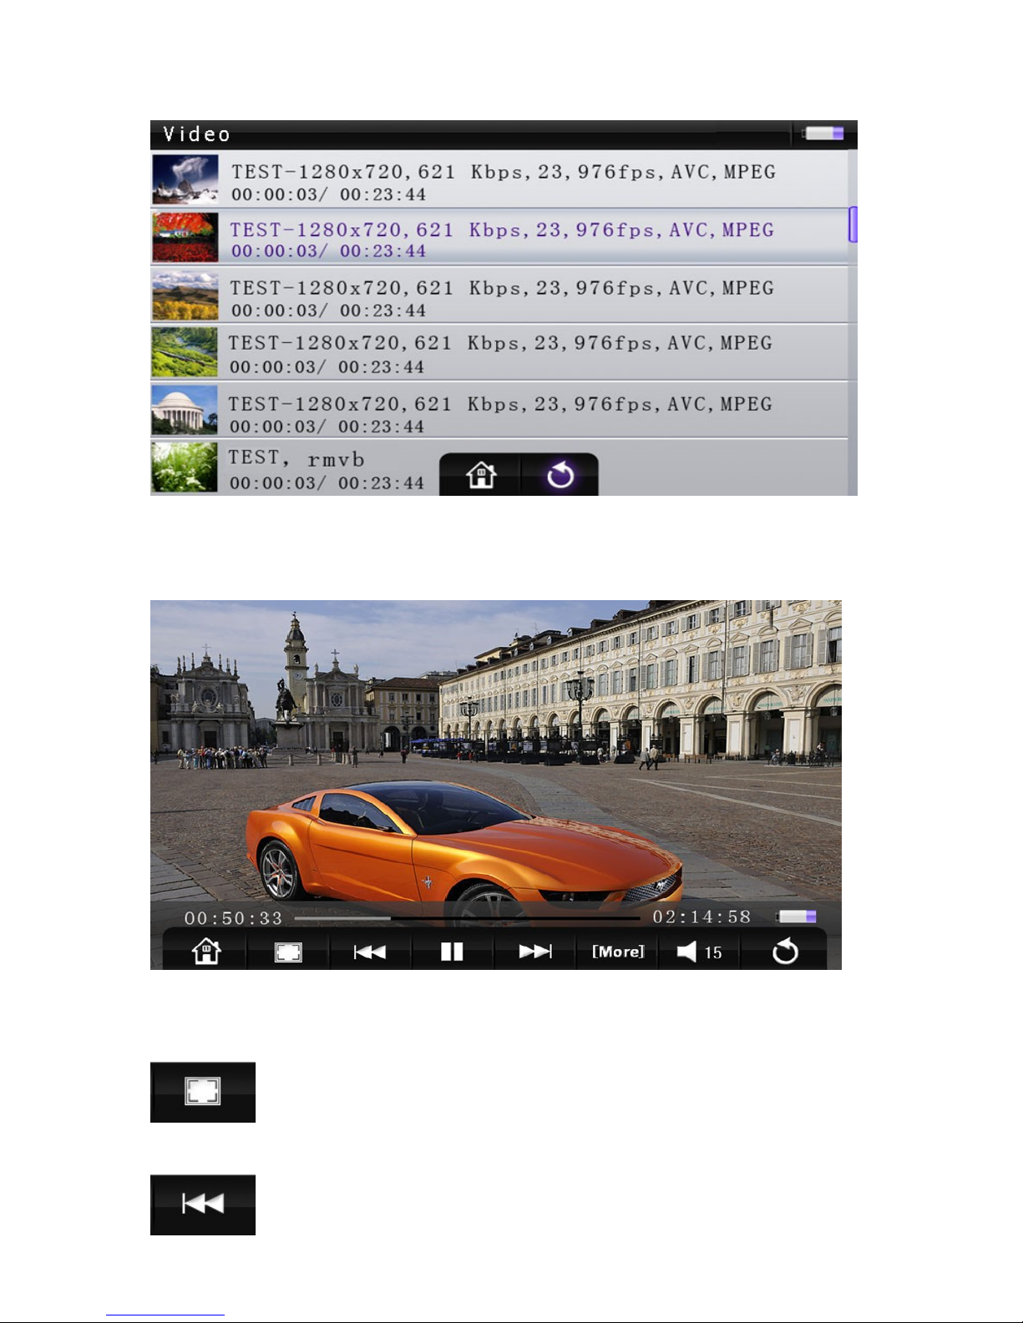This screenshot has height=1323, width=1023.
Task: Seek using the video progress bar
Action: pyautogui.click(x=467, y=918)
